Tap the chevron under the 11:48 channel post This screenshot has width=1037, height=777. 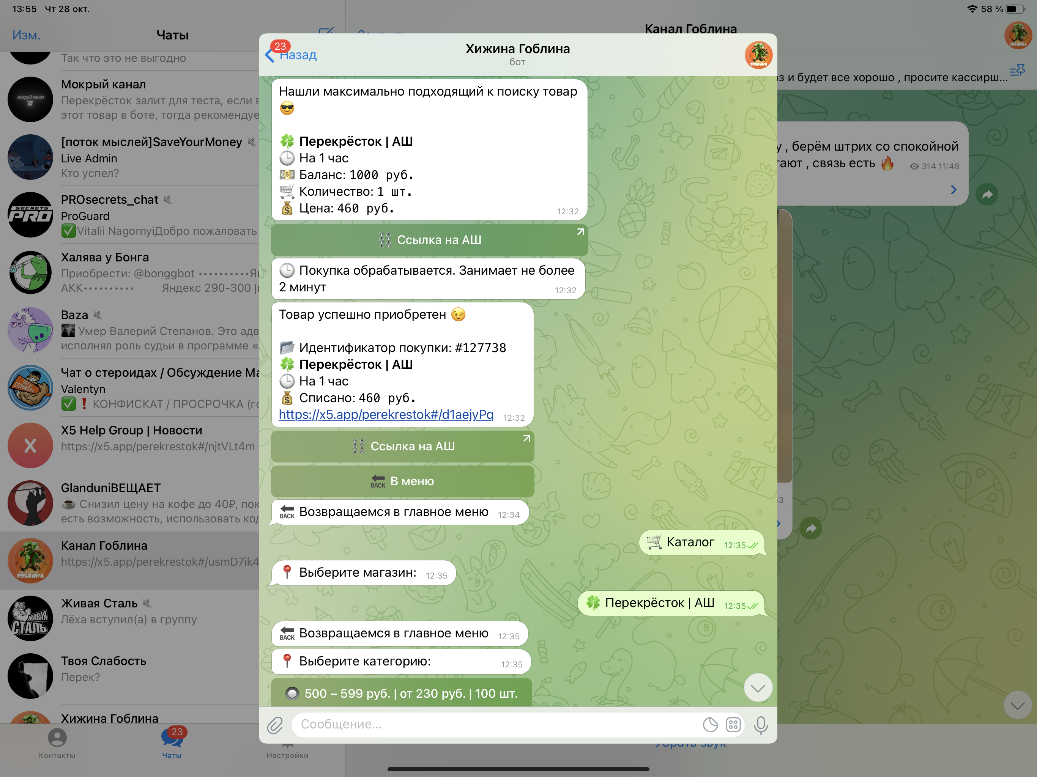pos(953,190)
